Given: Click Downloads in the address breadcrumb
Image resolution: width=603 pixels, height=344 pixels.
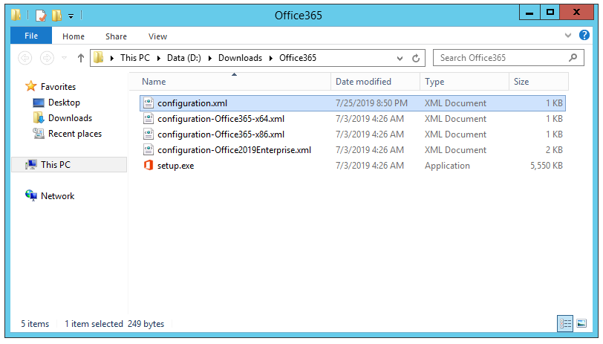Looking at the screenshot, I should click(x=238, y=58).
